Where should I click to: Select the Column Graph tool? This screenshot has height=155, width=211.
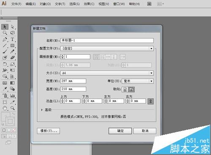tap(13, 96)
